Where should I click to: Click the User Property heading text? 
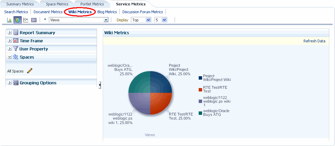(x=34, y=49)
